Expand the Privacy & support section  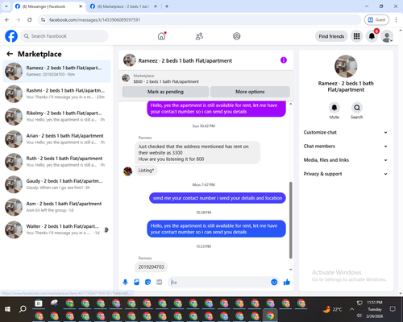tap(346, 174)
